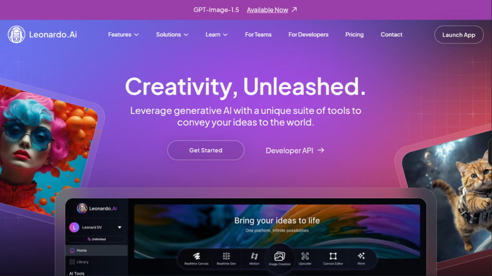Viewport: 492px width, 276px height.
Task: Open the Upscaler tool icon
Action: pyautogui.click(x=305, y=256)
